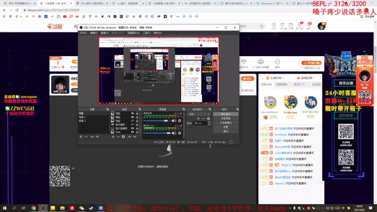Open 桌面音频 channel settings gear
This screenshot has width=377, height=212.
(x=180, y=121)
